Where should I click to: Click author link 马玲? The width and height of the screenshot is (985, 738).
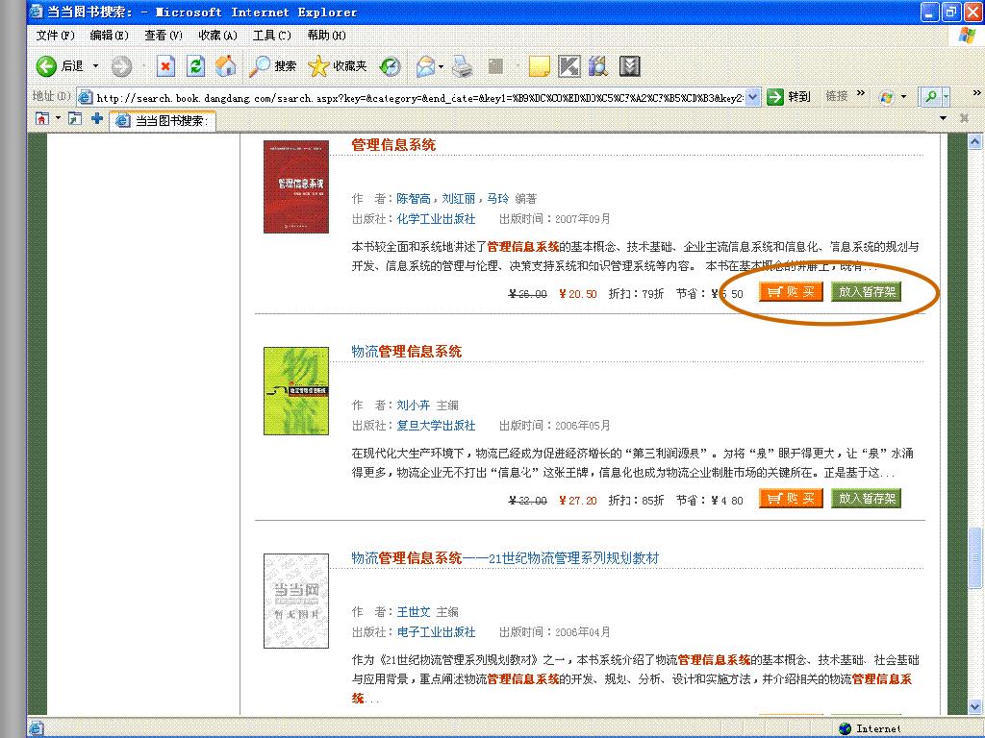click(x=498, y=199)
